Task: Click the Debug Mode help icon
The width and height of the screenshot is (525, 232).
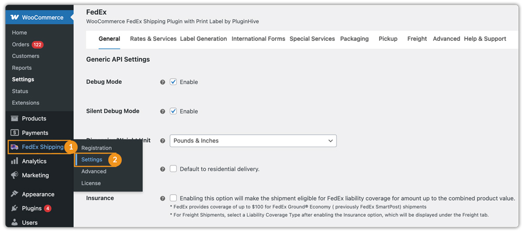Action: (163, 82)
